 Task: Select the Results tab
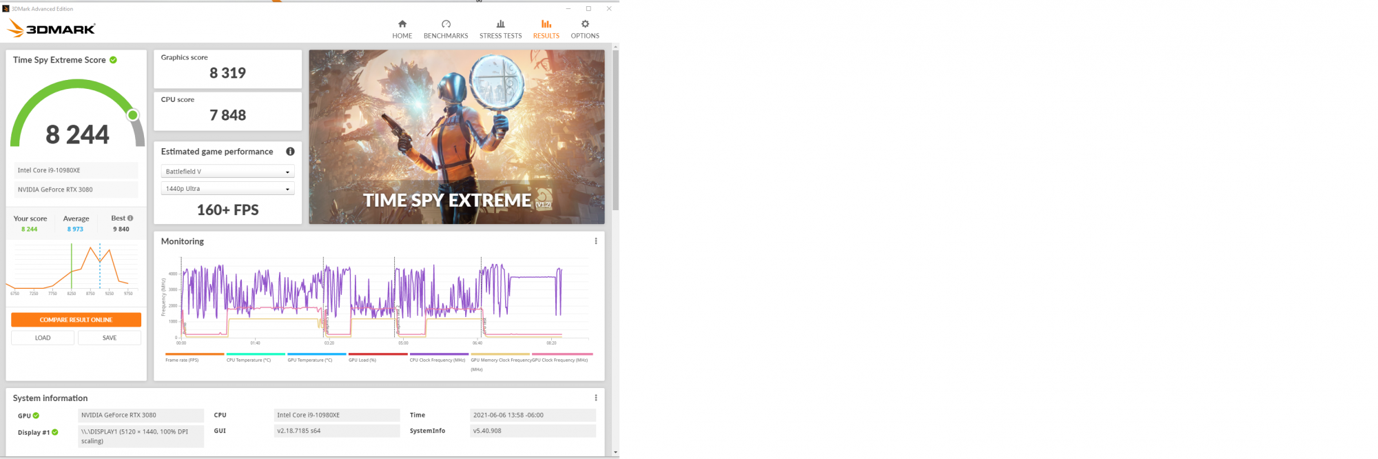[x=546, y=29]
